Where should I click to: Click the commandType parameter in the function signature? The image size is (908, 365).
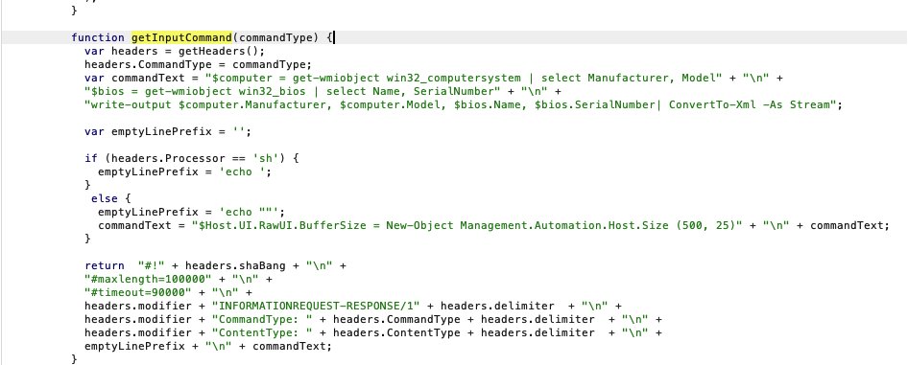(x=275, y=37)
